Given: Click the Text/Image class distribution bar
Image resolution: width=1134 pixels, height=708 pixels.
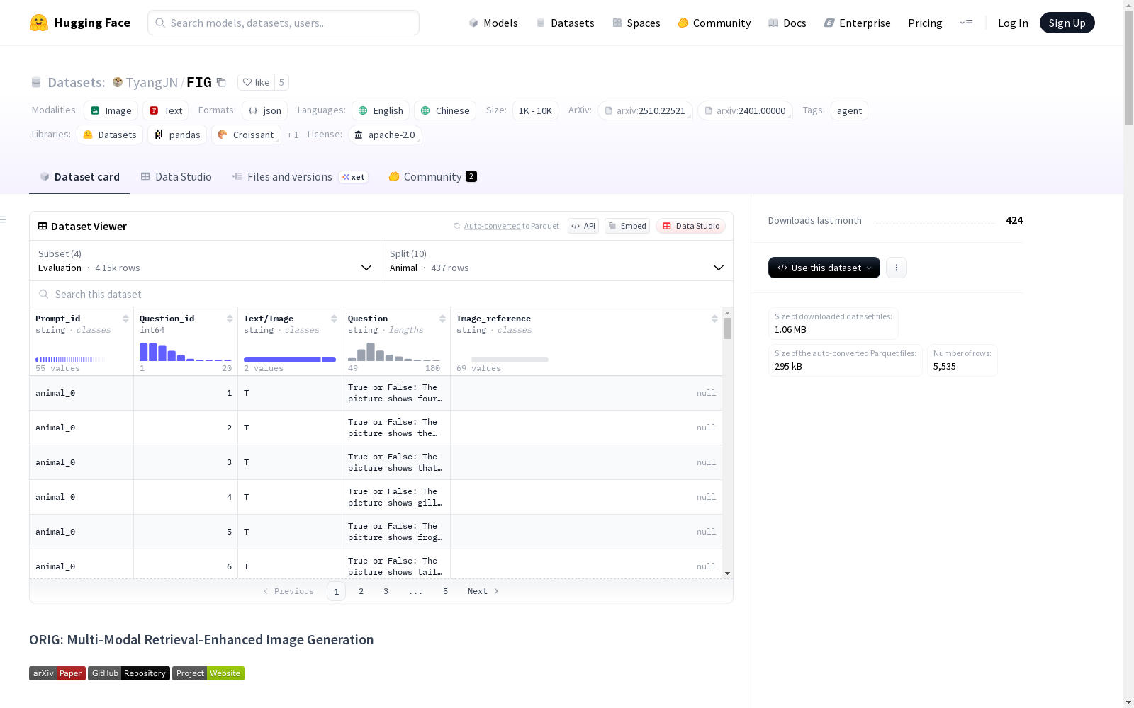Looking at the screenshot, I should pyautogui.click(x=290, y=360).
